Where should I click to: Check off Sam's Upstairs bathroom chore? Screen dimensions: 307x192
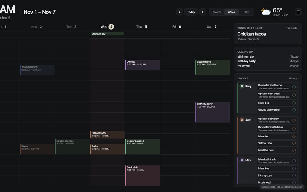pyautogui.click(x=294, y=120)
